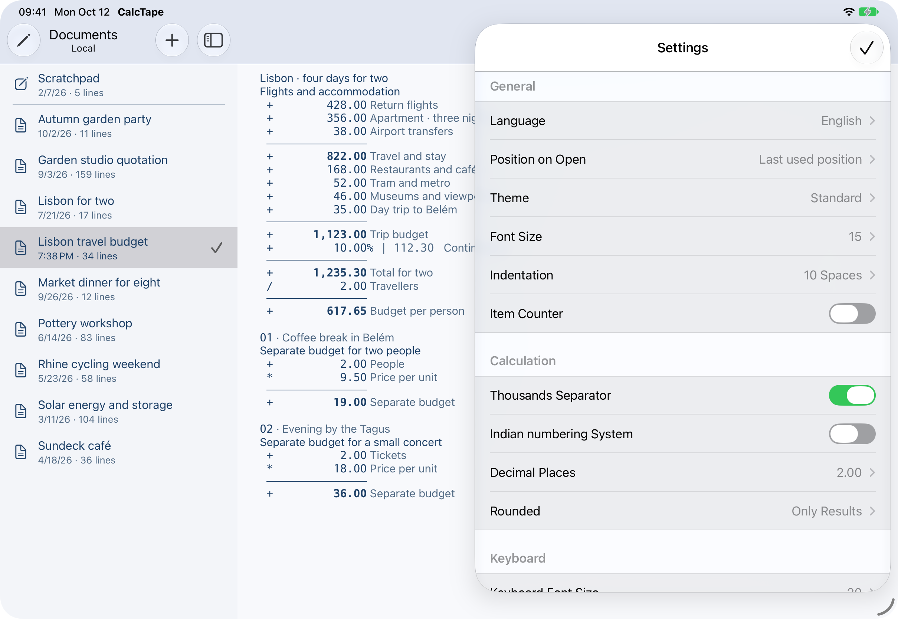Click the 2.00 People line
This screenshot has height=619, width=898.
tap(335, 364)
